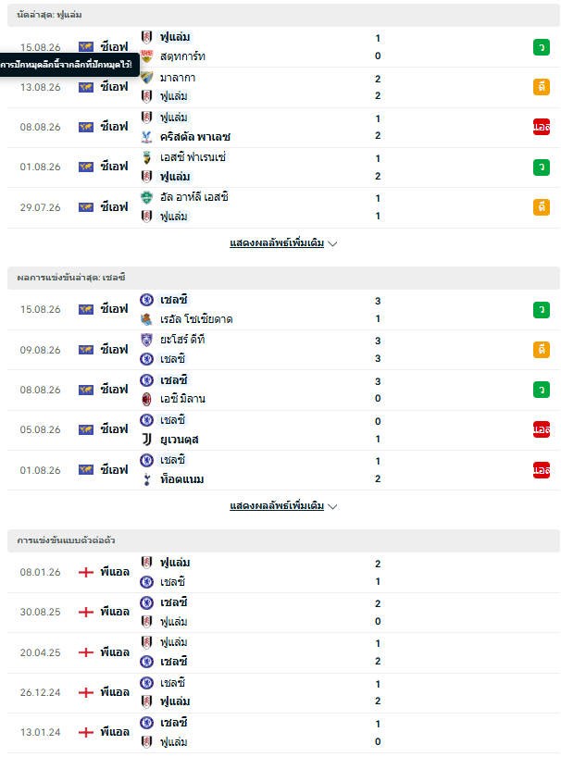Click the Juventus logo icon
This screenshot has height=757, width=561.
147,440
